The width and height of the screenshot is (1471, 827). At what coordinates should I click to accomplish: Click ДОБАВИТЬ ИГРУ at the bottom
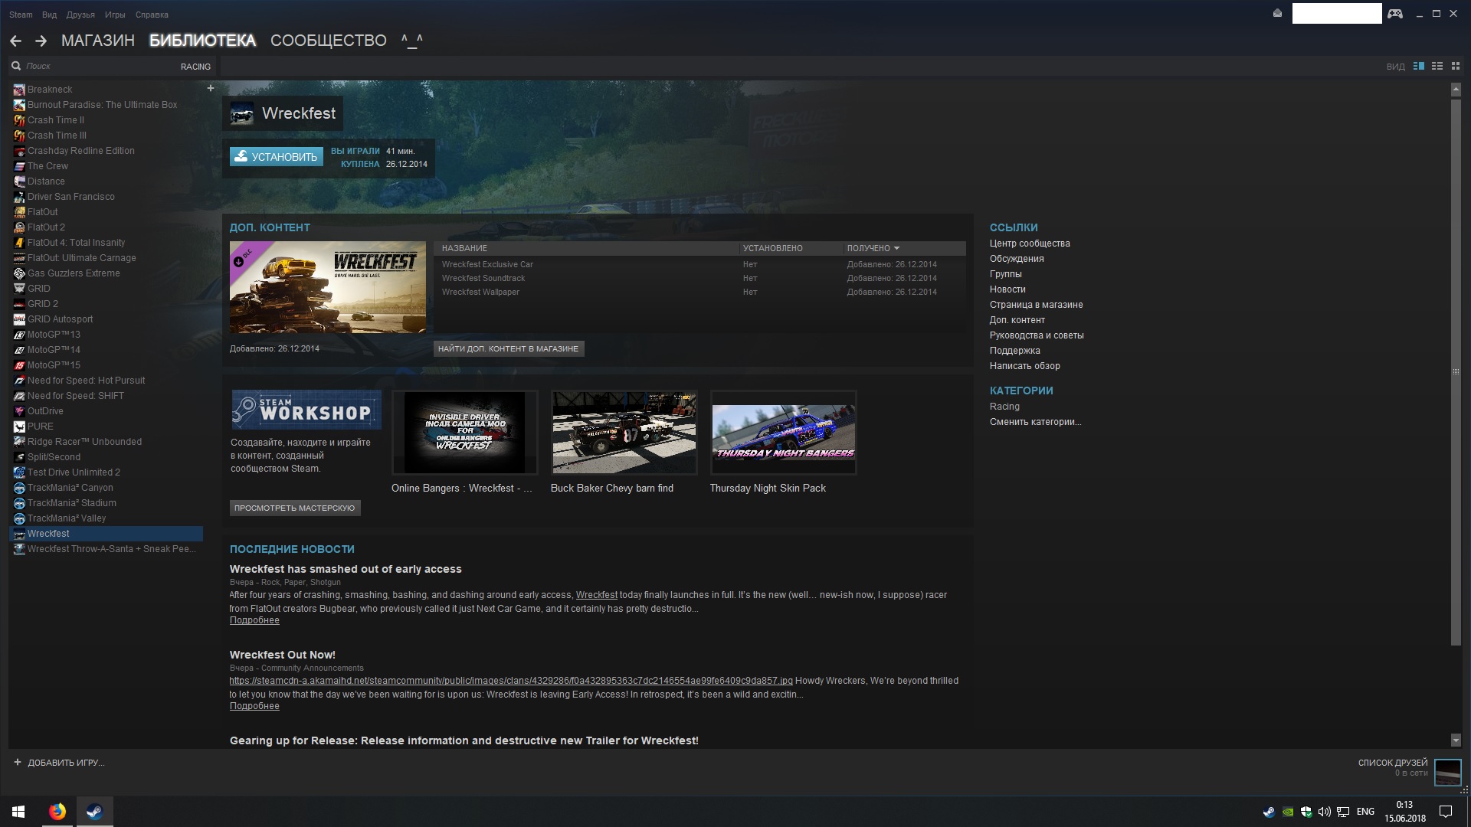coord(59,763)
